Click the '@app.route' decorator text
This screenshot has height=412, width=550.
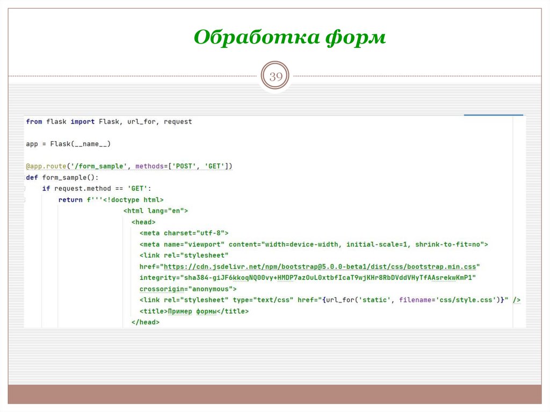pos(46,166)
